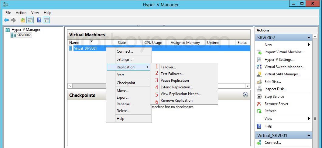Click Virtual Switch Manager... action link
The width and height of the screenshot is (322, 148).
point(284,67)
